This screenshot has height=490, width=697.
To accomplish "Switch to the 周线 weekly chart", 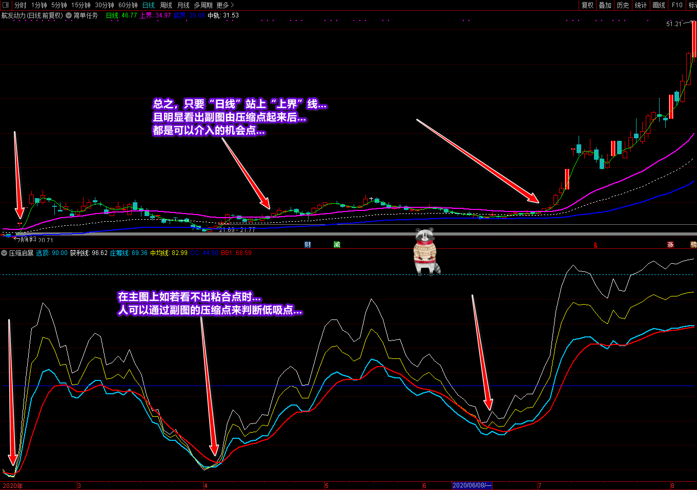I will point(166,5).
